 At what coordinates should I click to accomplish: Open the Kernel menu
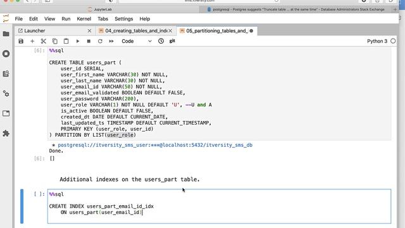pyautogui.click(x=84, y=19)
